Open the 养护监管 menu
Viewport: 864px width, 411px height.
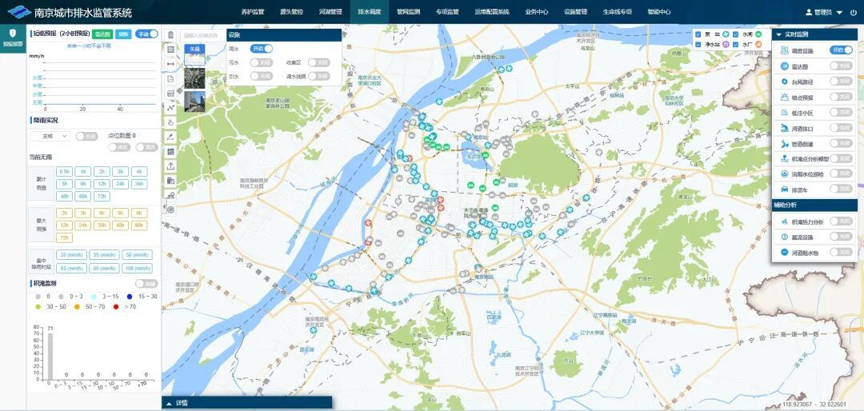[x=253, y=12]
